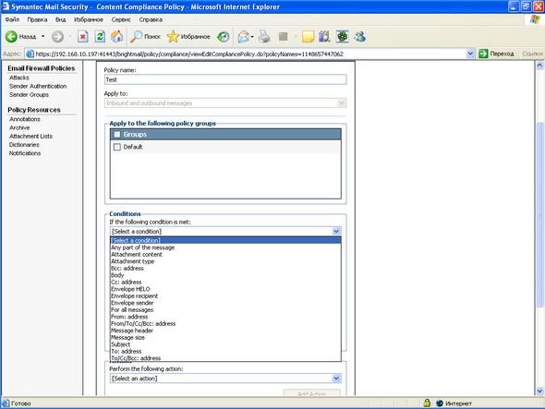Click the green bug toolbar icon
Viewport: 545px width, 409px height.
pos(342,37)
